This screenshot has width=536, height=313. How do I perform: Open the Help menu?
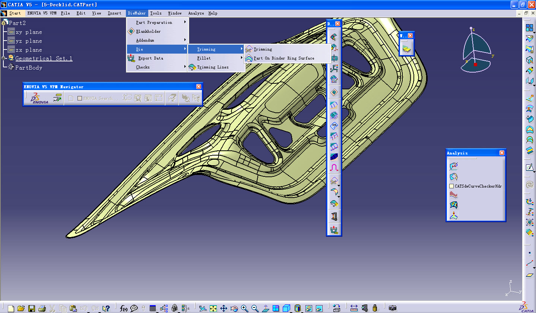213,13
